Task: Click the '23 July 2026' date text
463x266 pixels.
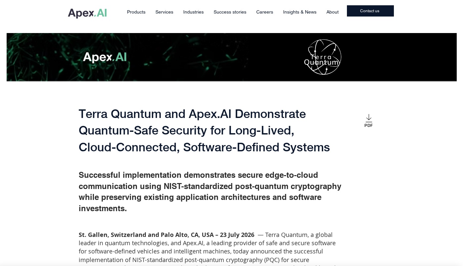Action: [x=237, y=235]
